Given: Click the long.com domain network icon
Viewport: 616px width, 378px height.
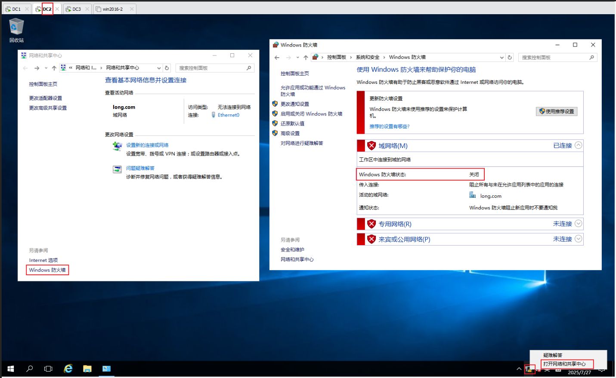Looking at the screenshot, I should coord(473,195).
